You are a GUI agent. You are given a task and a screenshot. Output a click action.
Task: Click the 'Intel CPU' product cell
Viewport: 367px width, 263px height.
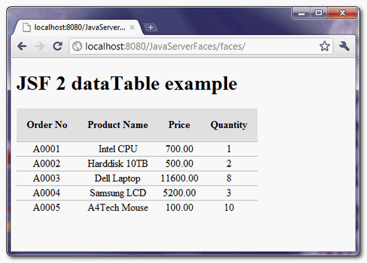click(x=118, y=149)
